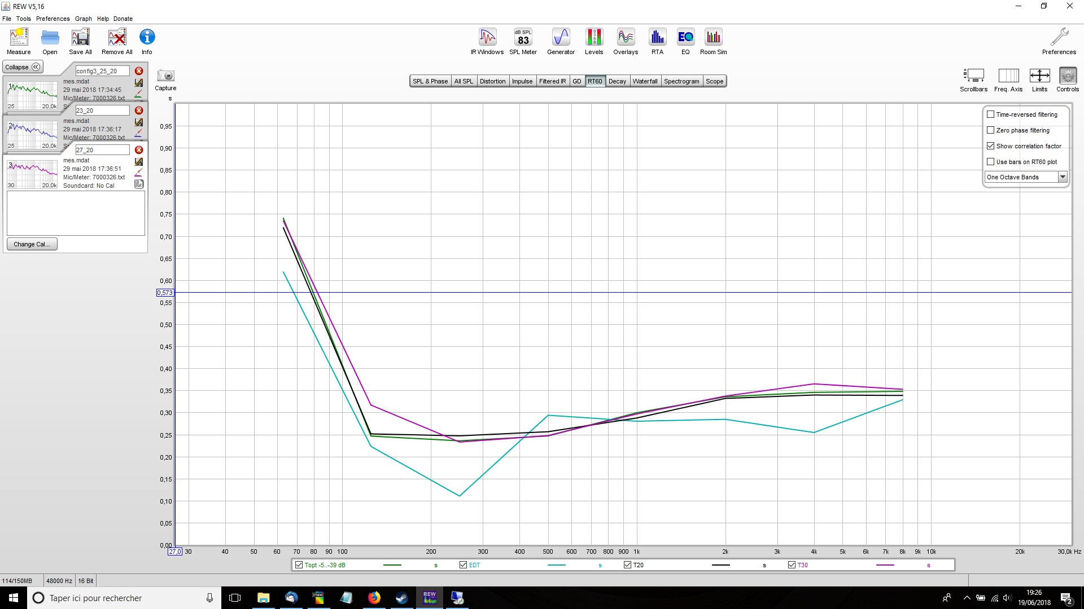This screenshot has width=1084, height=609.
Task: Open the Help menu
Action: click(x=103, y=19)
